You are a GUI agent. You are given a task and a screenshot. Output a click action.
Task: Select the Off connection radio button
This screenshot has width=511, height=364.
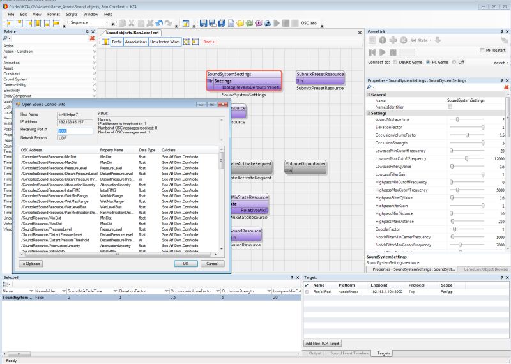pyautogui.click(x=454, y=62)
